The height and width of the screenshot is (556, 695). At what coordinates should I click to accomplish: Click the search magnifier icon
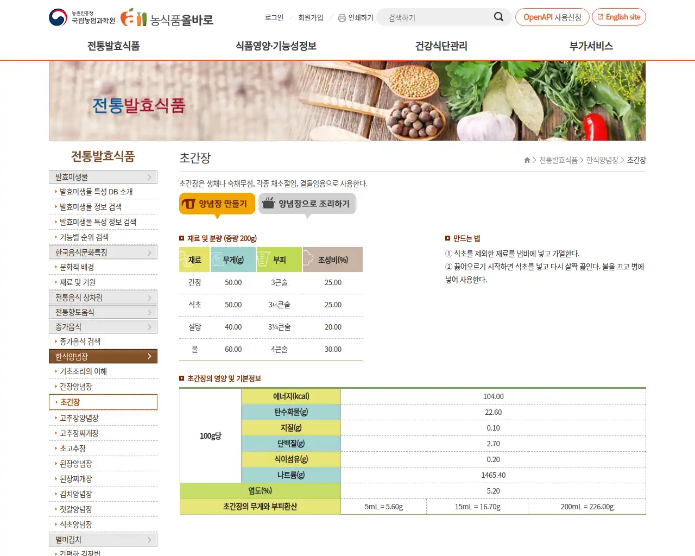point(498,17)
